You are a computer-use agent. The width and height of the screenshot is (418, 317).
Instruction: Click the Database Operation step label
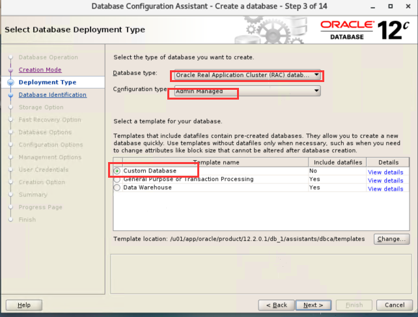coord(48,57)
